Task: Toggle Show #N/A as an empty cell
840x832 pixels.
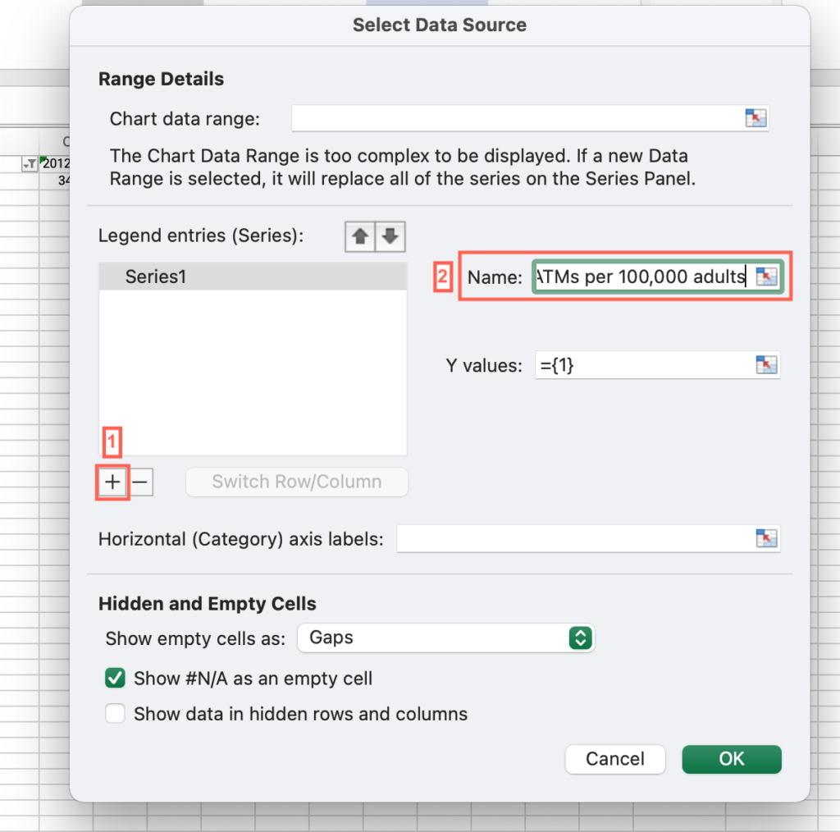Action: coord(115,678)
